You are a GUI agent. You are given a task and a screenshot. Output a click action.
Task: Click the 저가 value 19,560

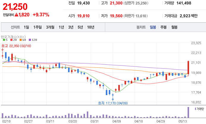(116, 16)
